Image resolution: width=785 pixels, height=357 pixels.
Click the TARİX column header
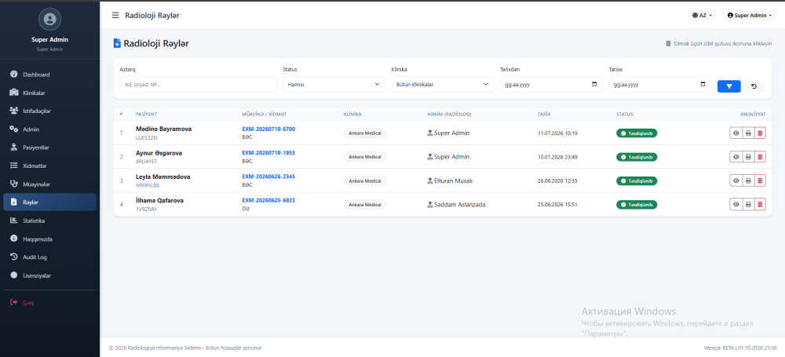click(x=544, y=114)
